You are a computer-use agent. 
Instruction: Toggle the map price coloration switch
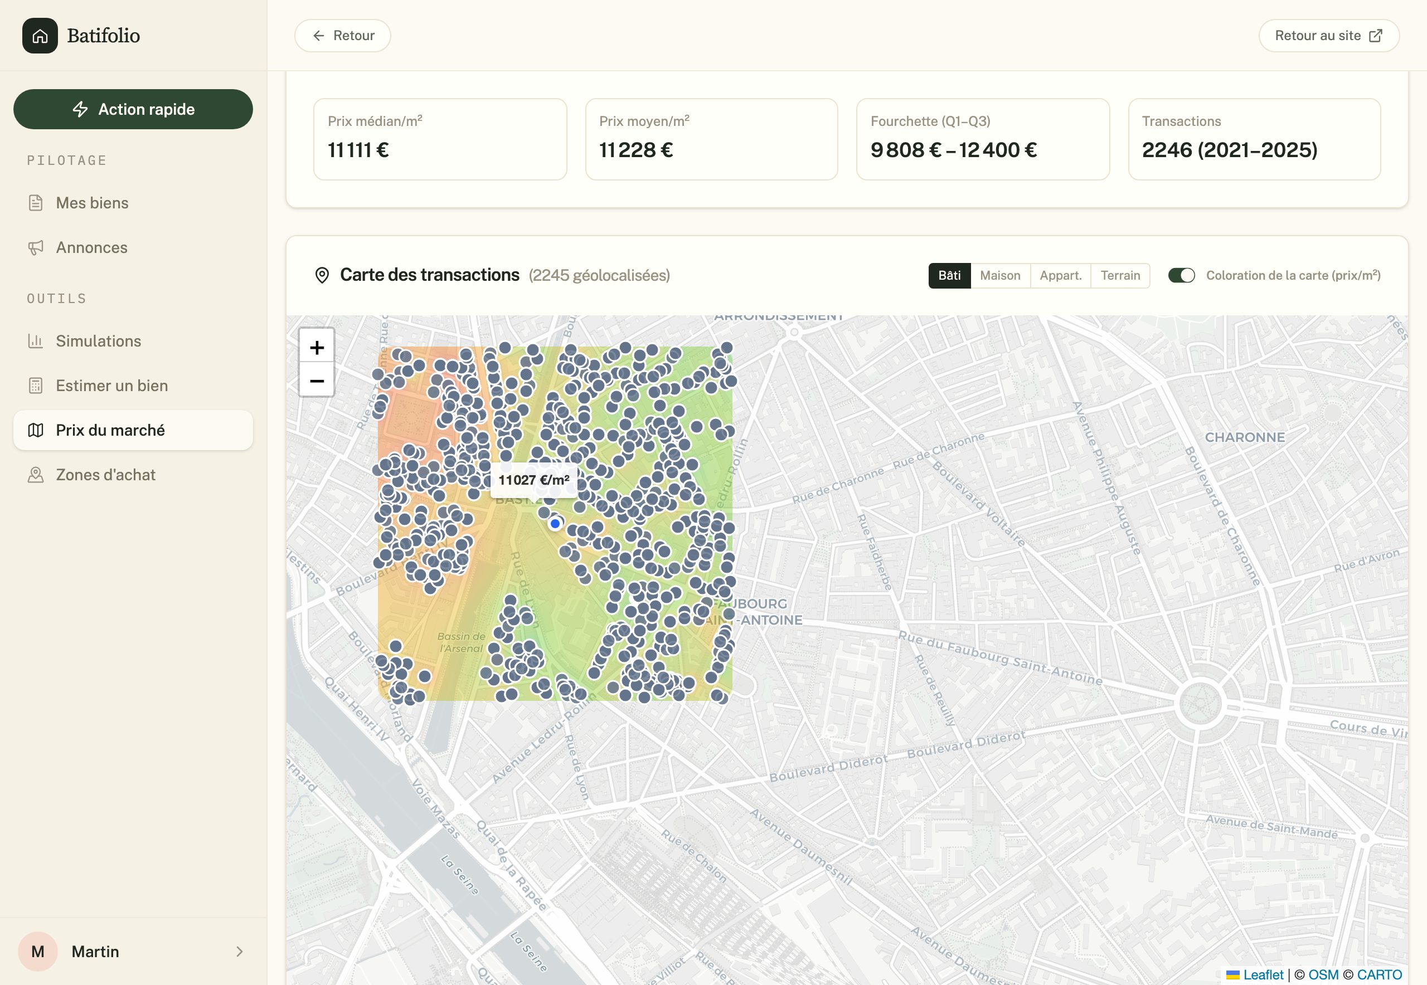(x=1182, y=275)
